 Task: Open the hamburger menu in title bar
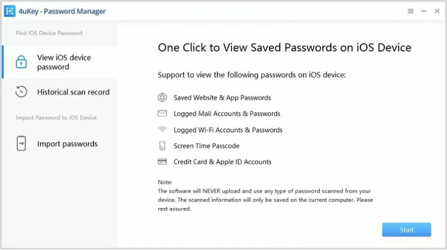[x=411, y=11]
